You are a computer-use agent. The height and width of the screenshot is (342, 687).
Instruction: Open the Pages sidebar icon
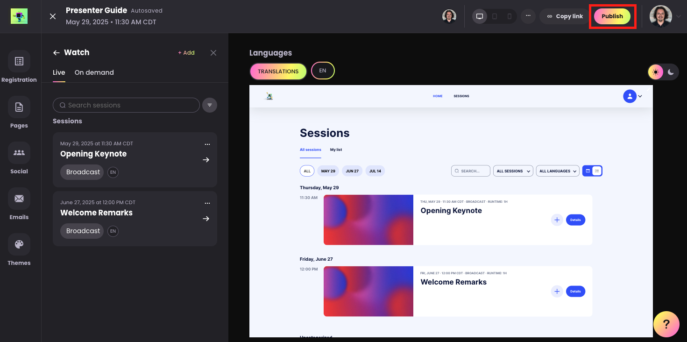pos(19,107)
